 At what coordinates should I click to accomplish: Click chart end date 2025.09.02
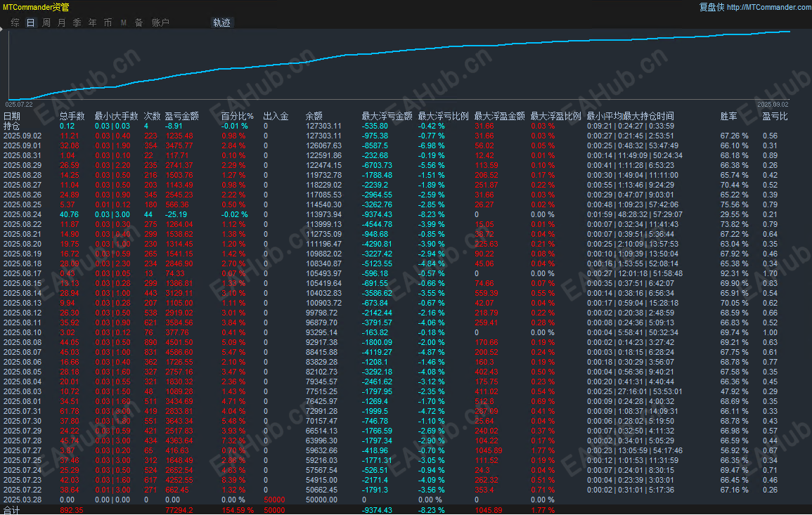773,105
